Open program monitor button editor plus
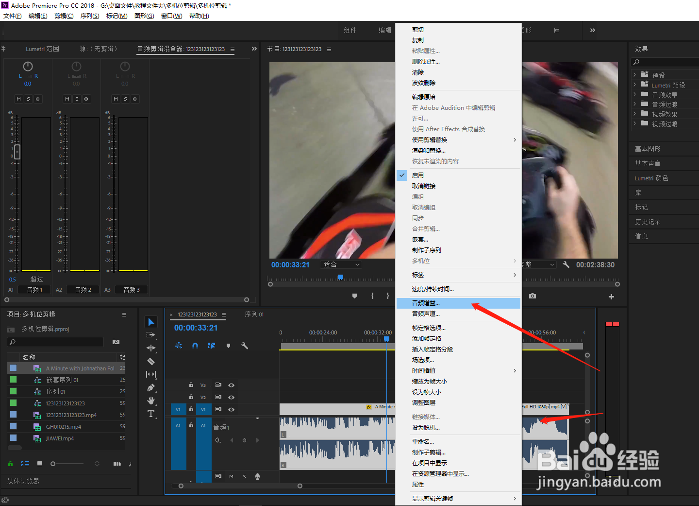 pos(611,297)
